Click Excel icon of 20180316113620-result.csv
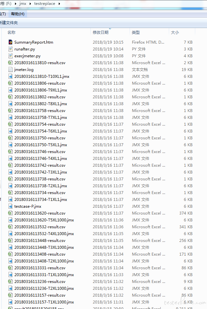 [10, 213]
